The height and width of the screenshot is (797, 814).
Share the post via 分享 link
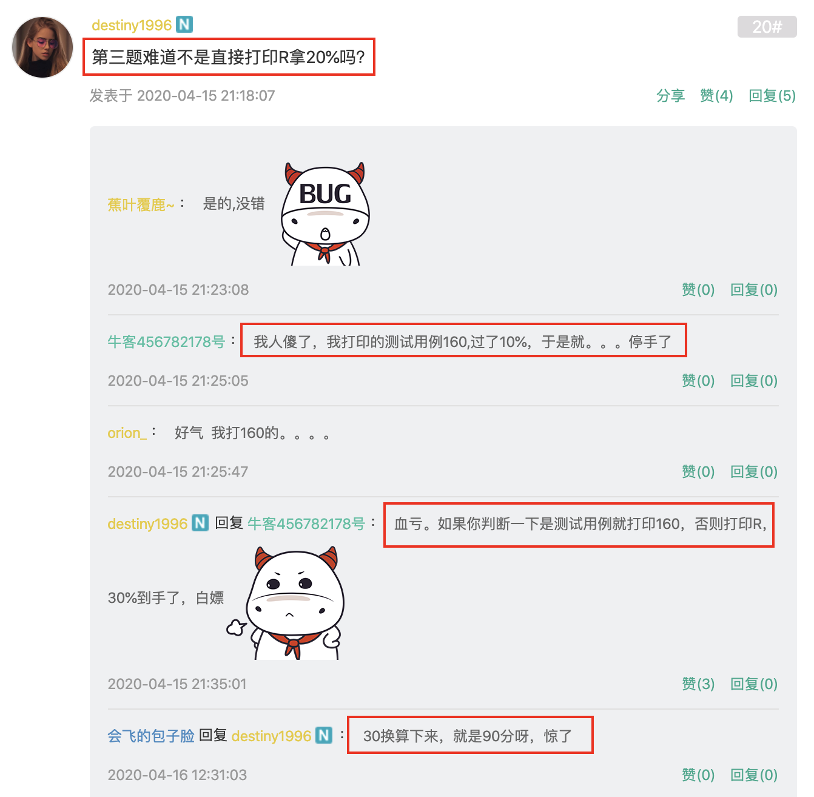[x=670, y=96]
